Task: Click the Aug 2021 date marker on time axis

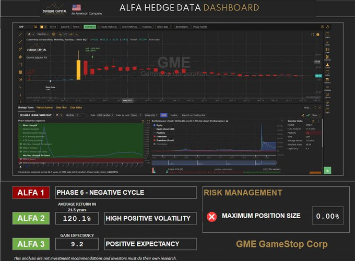Action: (x=127, y=100)
